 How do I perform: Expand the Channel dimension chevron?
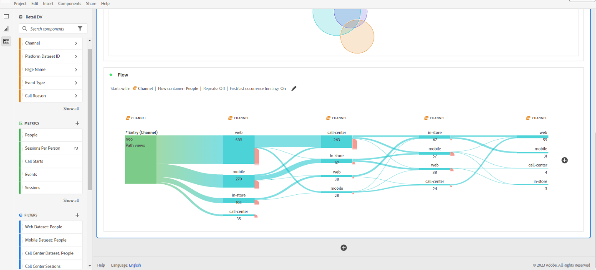pyautogui.click(x=76, y=43)
